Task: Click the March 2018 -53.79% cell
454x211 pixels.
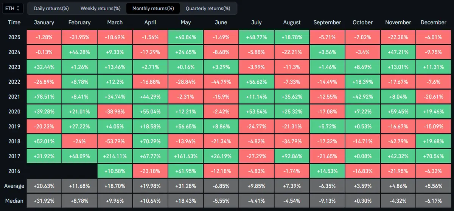Action: pos(115,141)
